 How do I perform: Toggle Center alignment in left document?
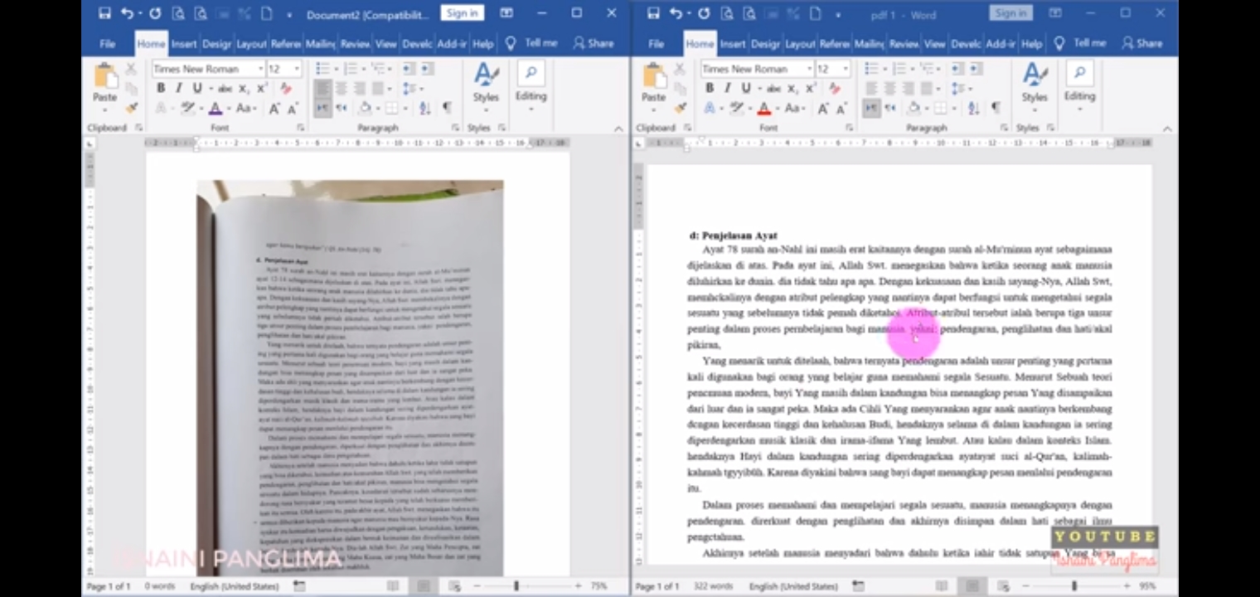(342, 88)
